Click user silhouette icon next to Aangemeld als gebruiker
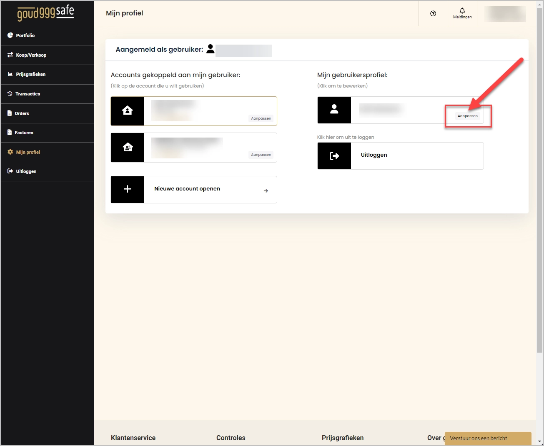 [211, 49]
